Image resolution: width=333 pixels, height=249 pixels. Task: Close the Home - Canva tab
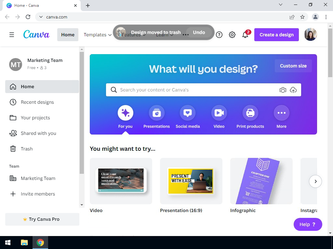75,6
